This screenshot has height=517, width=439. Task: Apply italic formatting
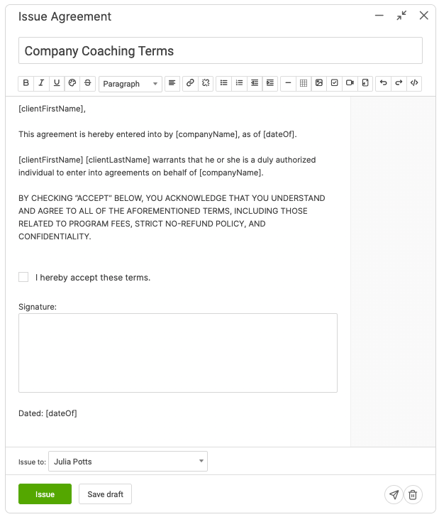click(42, 83)
